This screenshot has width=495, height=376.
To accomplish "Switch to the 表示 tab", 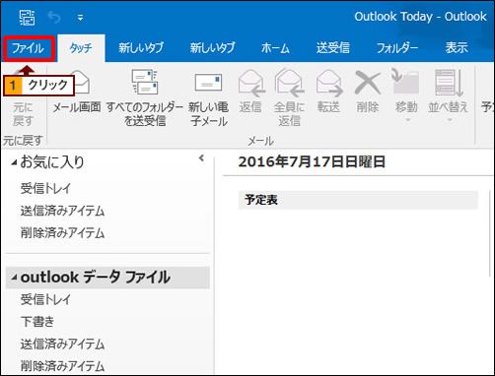I will click(x=457, y=48).
